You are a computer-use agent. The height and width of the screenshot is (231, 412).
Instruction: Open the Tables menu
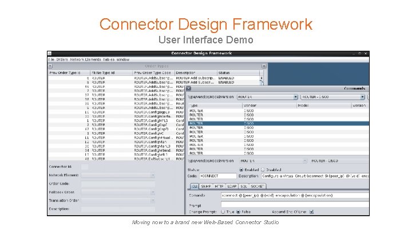[x=109, y=60]
